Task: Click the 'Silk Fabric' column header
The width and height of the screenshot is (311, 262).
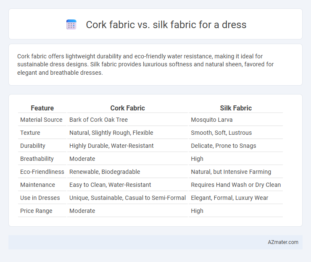Action: [236, 108]
